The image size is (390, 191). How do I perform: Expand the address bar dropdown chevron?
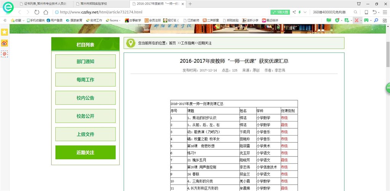pyautogui.click(x=305, y=12)
